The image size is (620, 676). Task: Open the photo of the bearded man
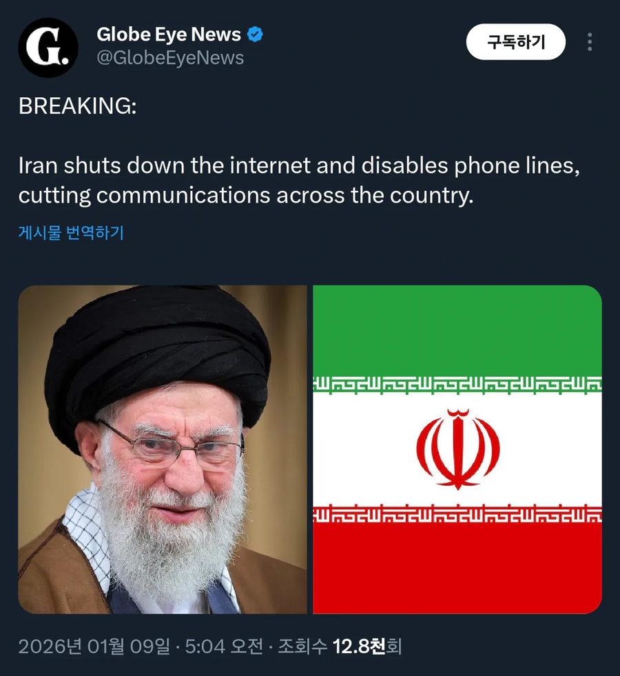(x=163, y=449)
